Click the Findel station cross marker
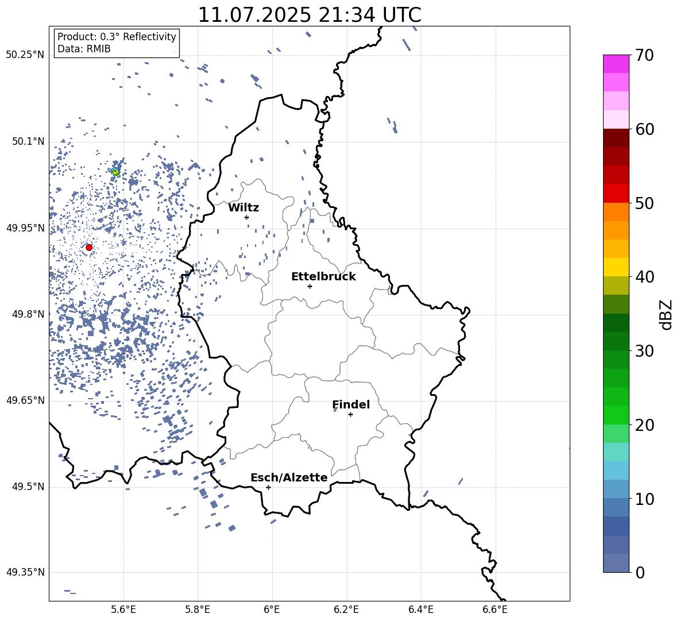 (x=350, y=414)
